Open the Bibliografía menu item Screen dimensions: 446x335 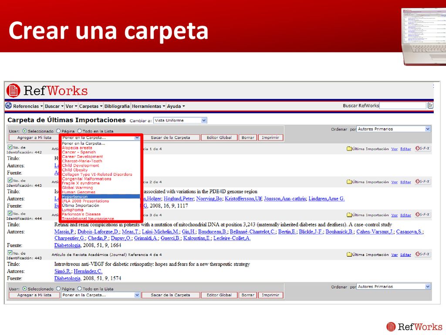(117, 106)
